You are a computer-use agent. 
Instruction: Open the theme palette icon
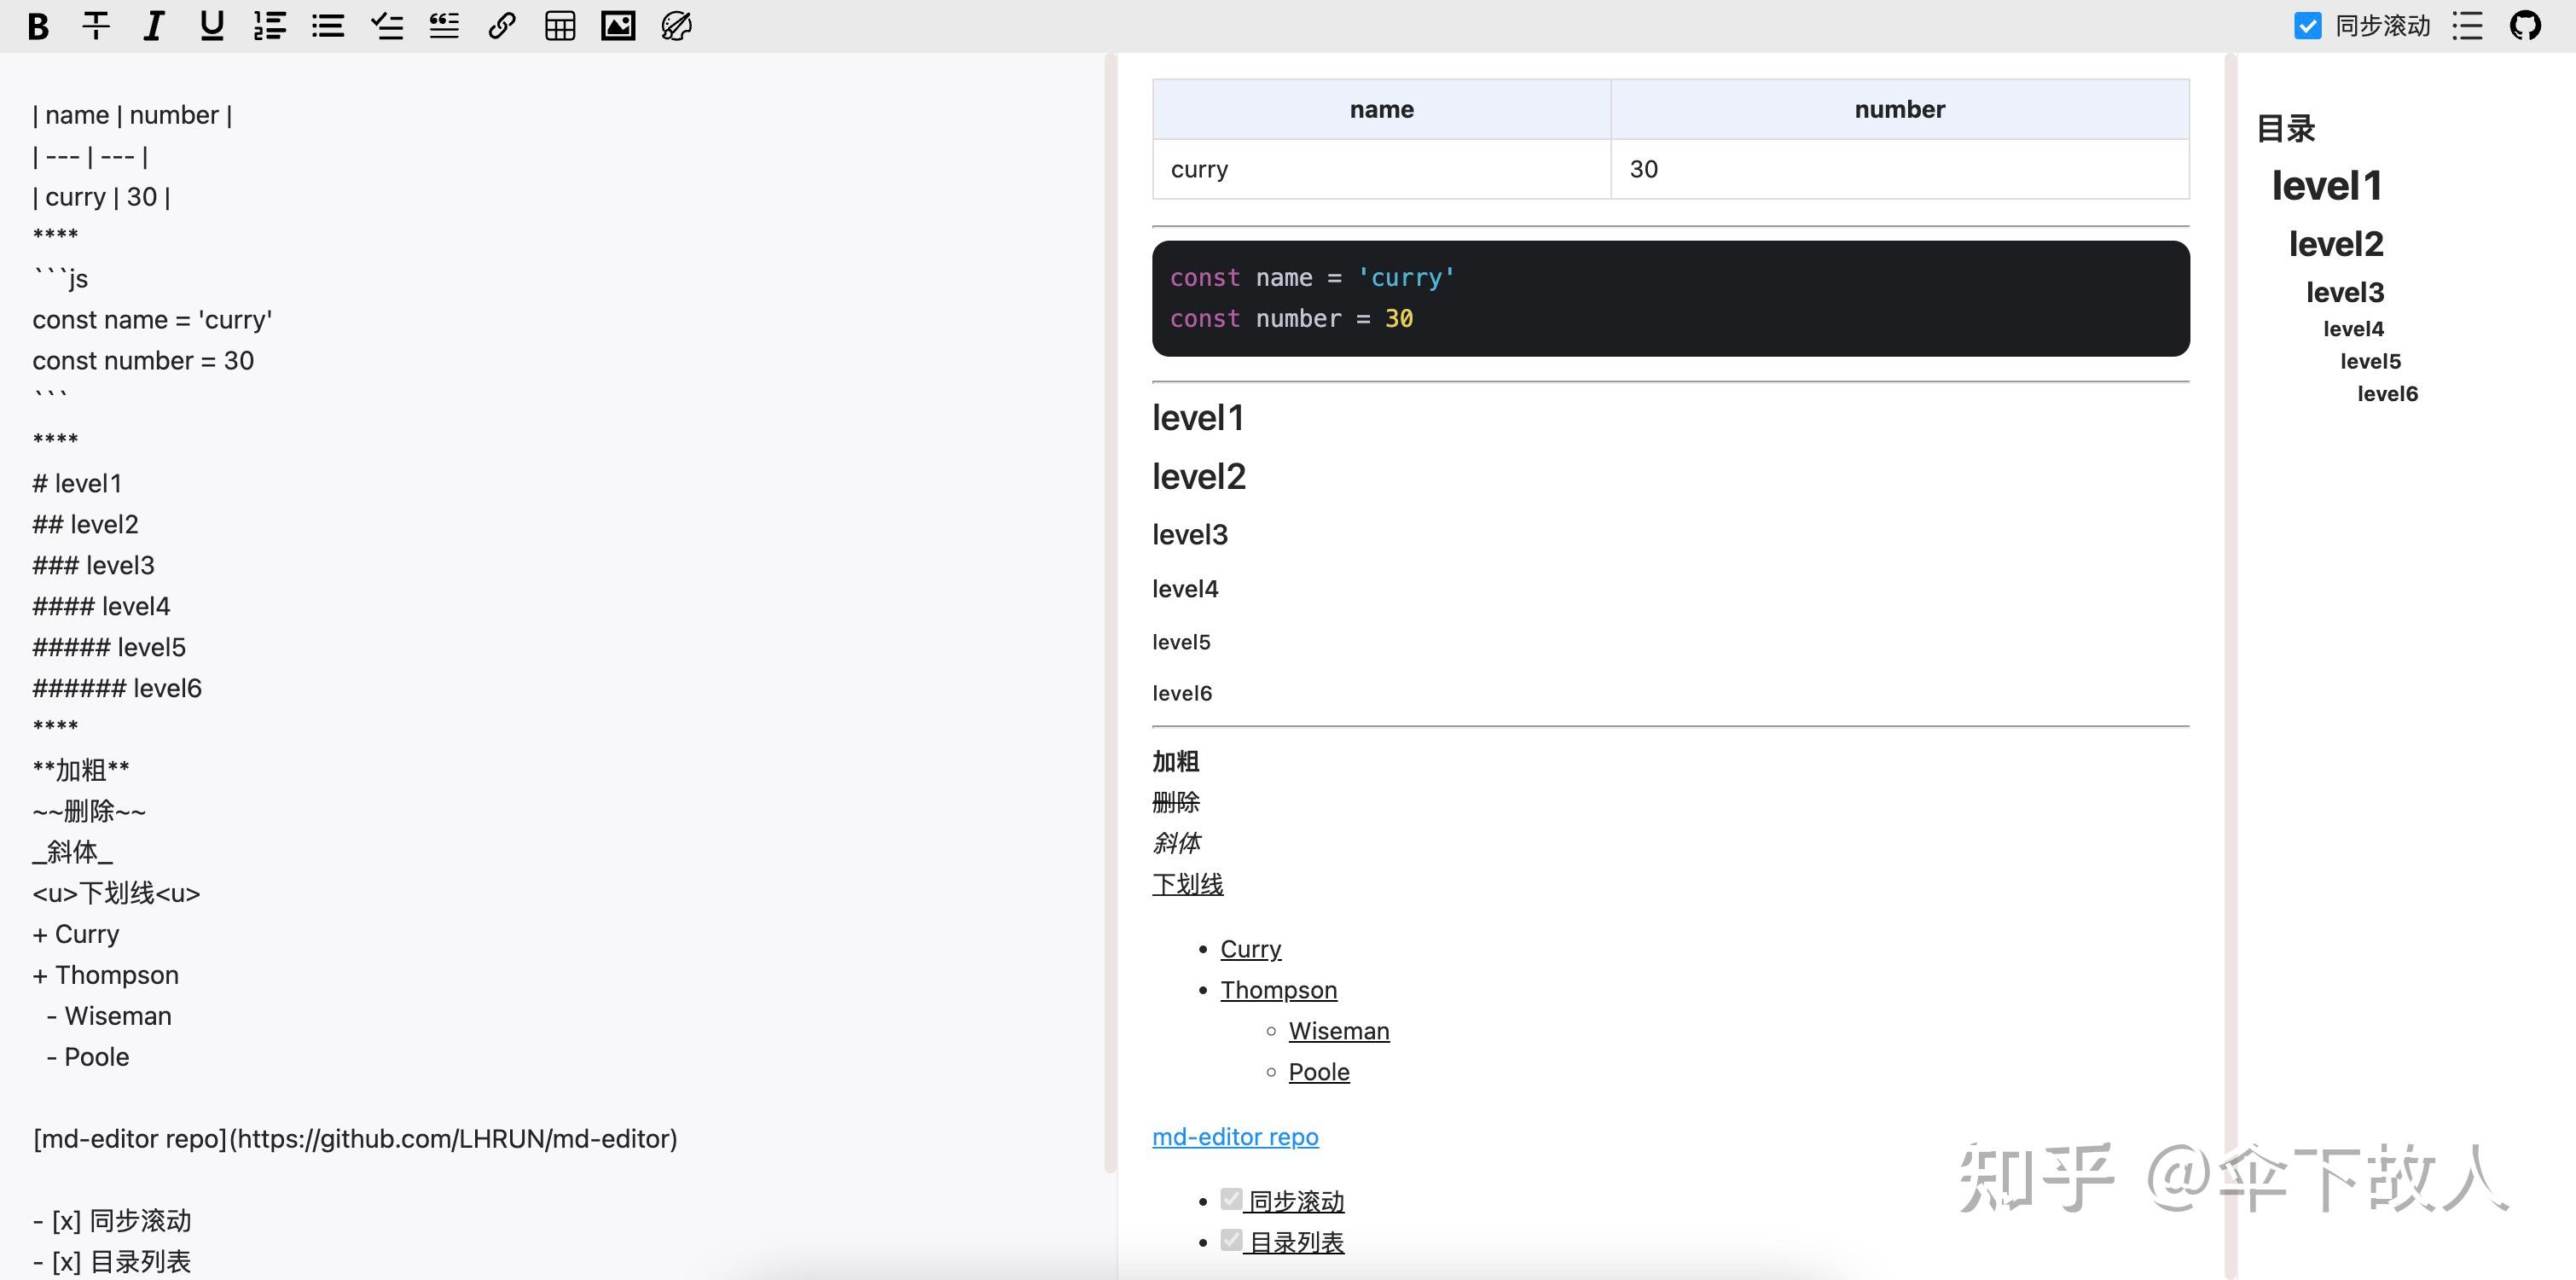tap(677, 26)
